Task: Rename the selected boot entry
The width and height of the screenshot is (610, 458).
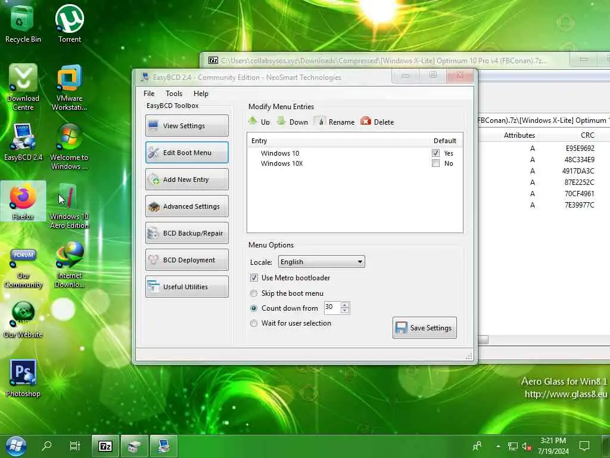Action: click(335, 122)
